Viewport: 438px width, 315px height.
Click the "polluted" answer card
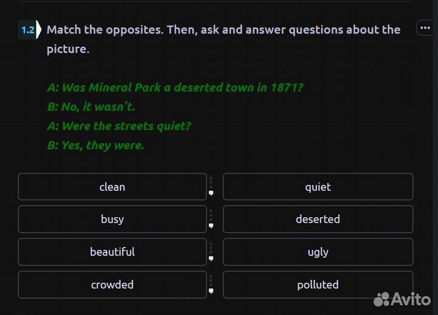[318, 285]
